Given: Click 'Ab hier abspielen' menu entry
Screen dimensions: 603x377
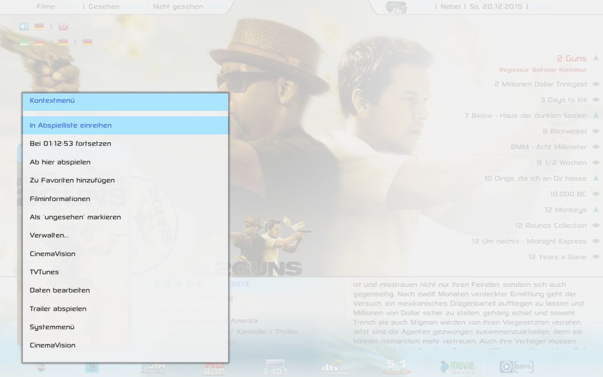Looking at the screenshot, I should [125, 162].
